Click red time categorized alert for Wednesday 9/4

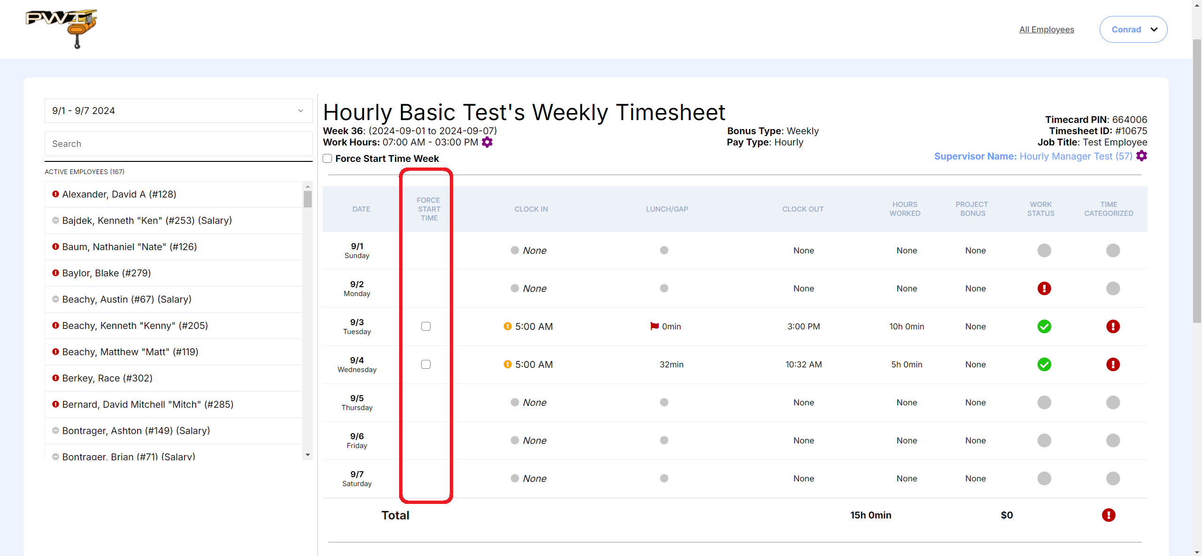coord(1112,365)
